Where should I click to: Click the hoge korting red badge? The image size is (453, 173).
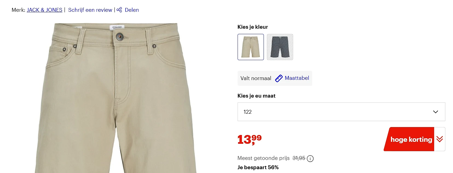(x=409, y=139)
